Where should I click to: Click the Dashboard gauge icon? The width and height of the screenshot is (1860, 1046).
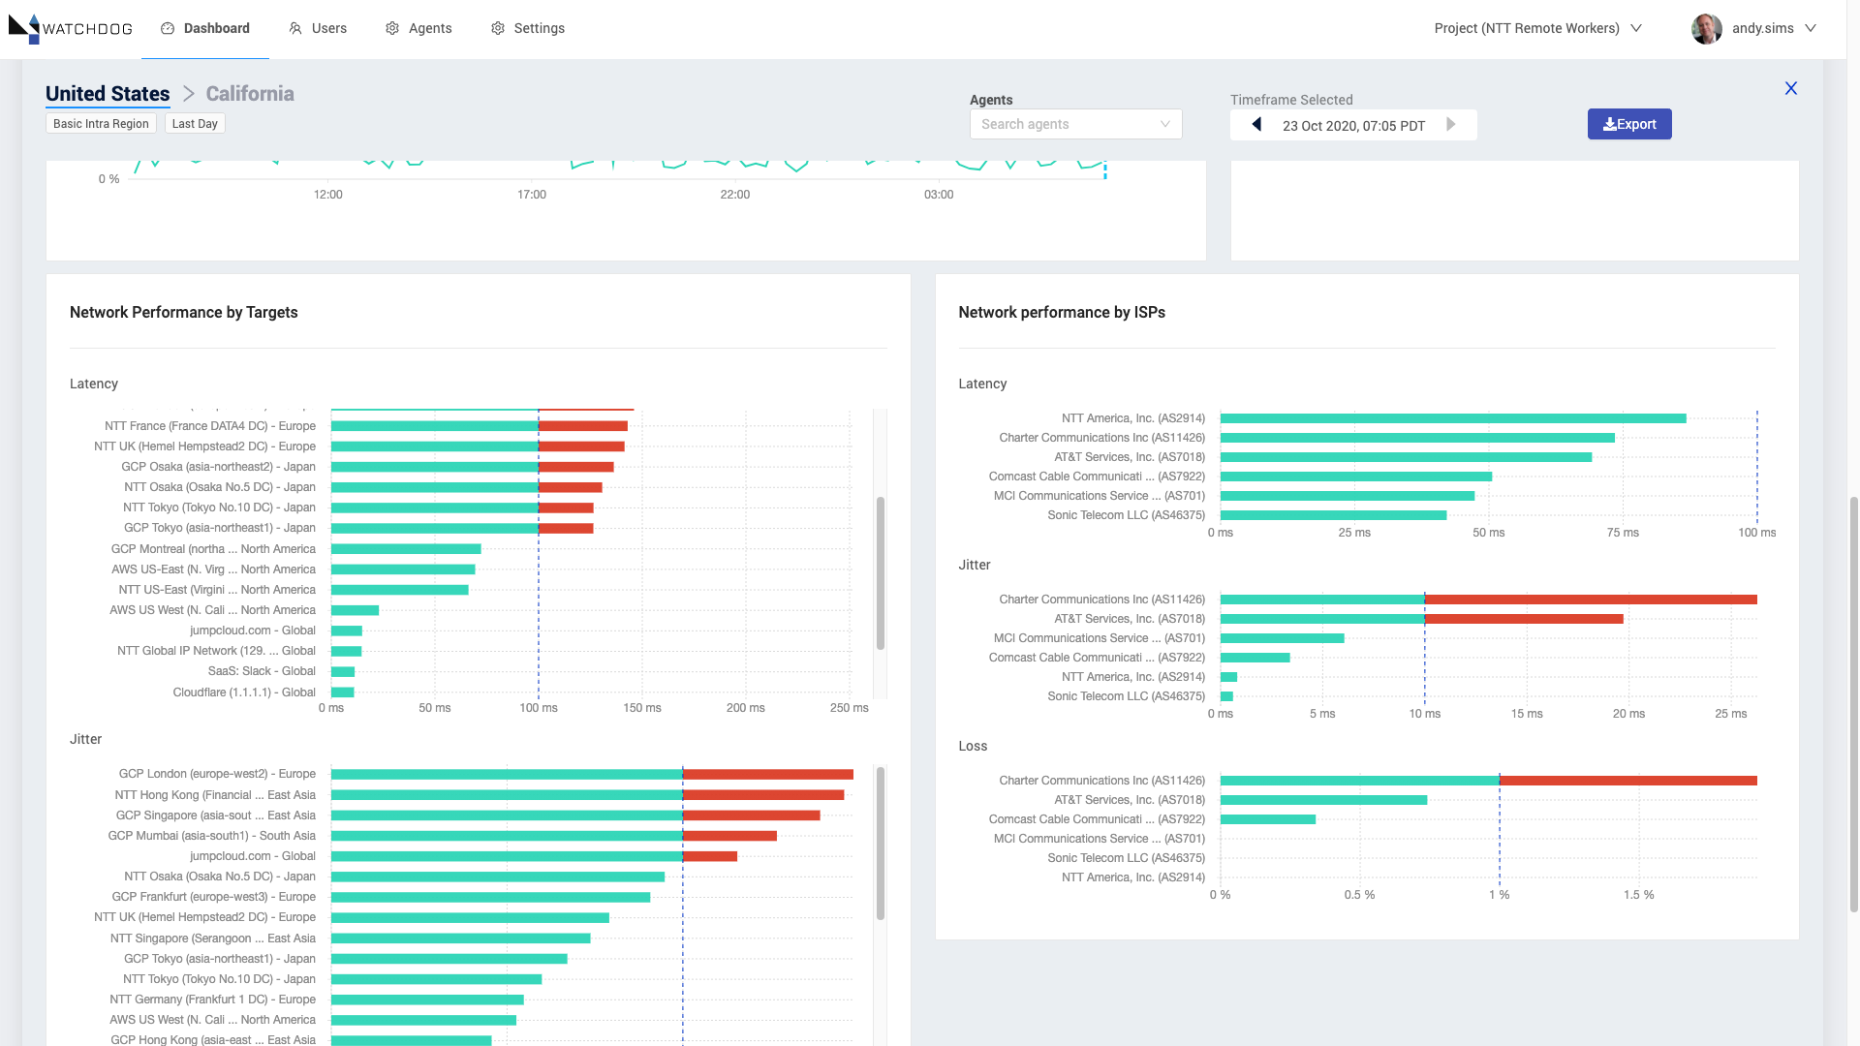[x=168, y=28]
